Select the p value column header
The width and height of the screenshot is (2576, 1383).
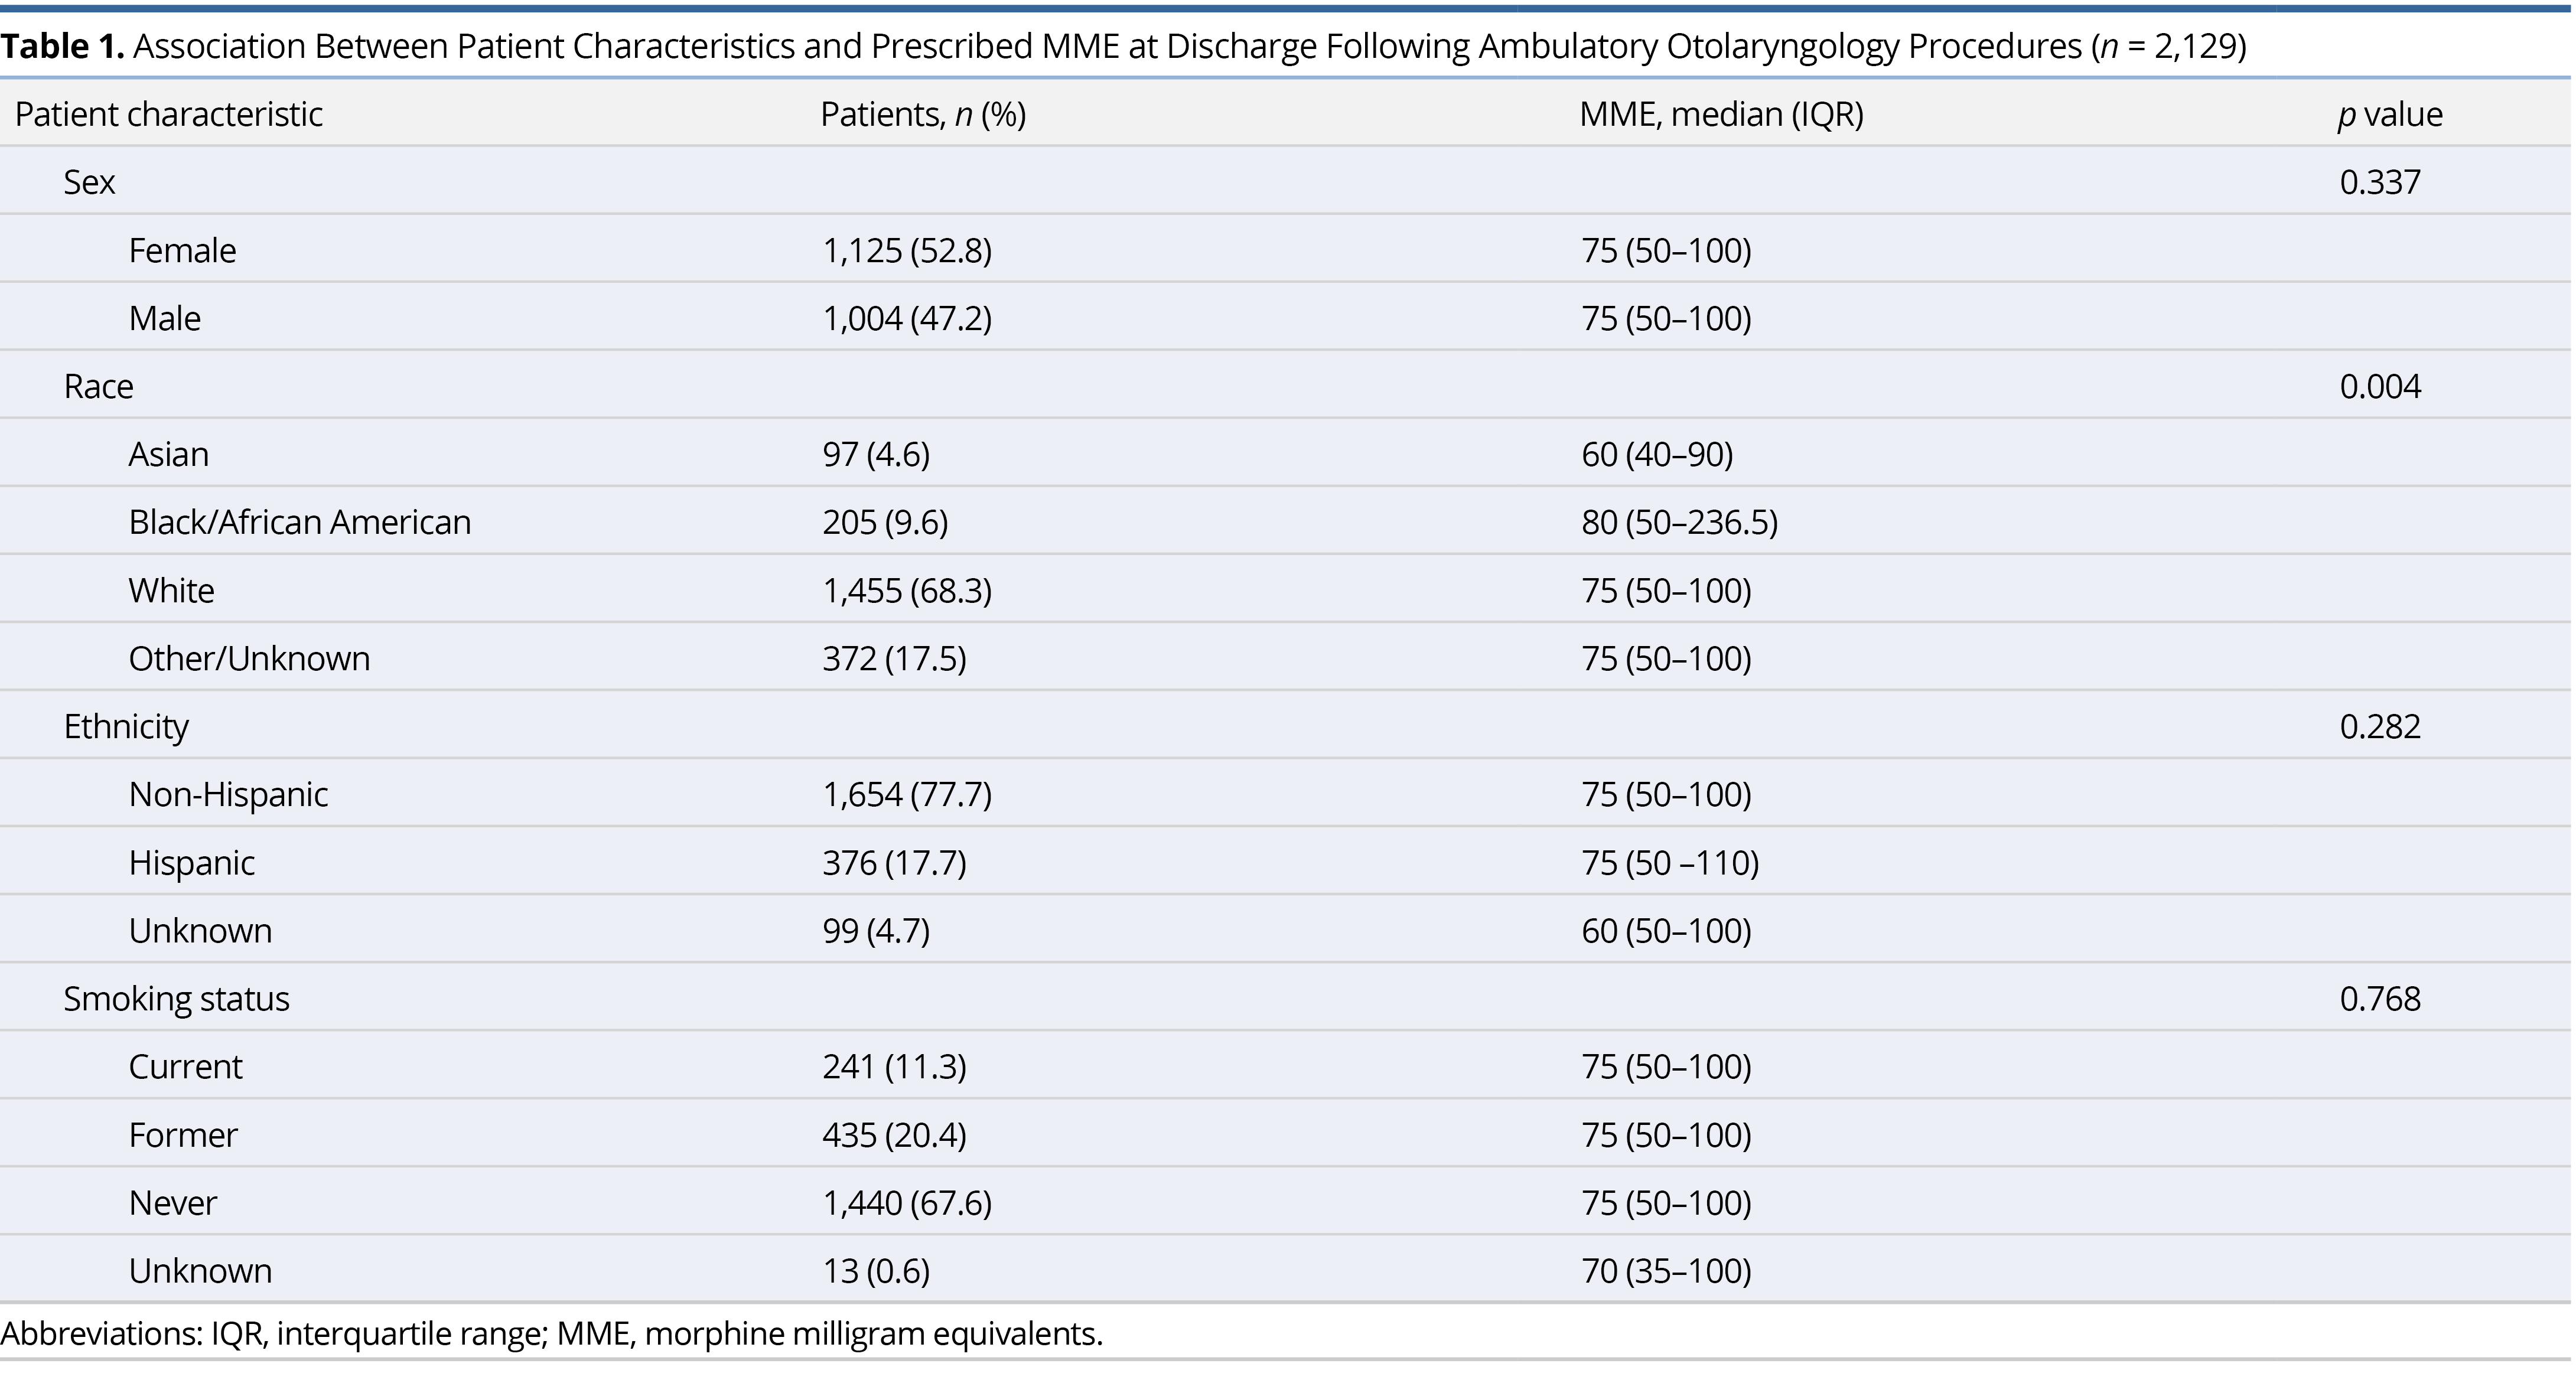coord(2389,114)
